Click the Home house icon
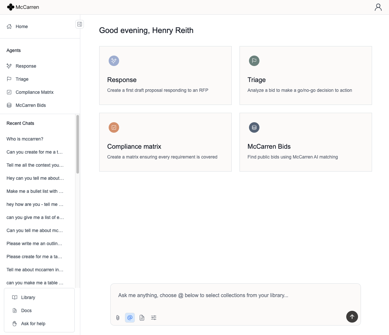The width and height of the screenshot is (389, 335). (9, 26)
